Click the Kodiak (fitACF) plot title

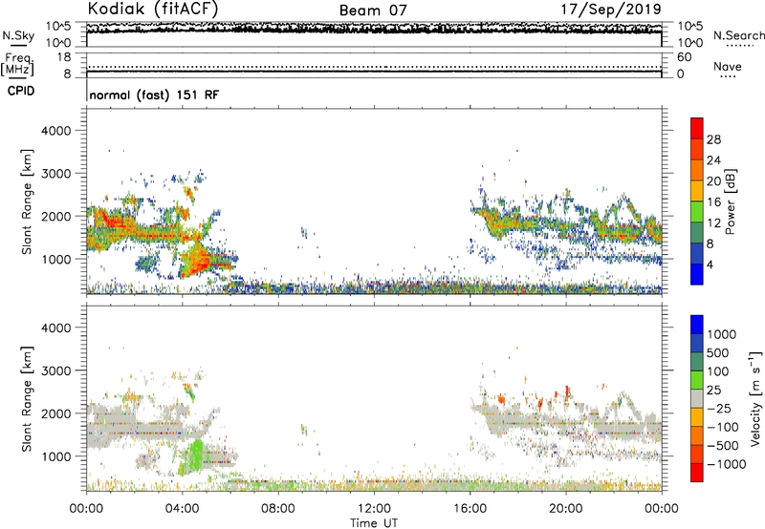[153, 9]
